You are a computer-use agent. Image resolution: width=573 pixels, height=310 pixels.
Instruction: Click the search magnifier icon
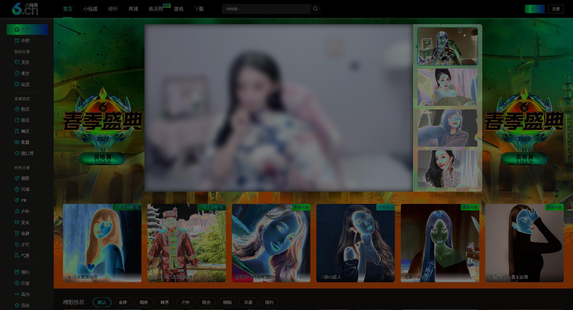tap(315, 9)
